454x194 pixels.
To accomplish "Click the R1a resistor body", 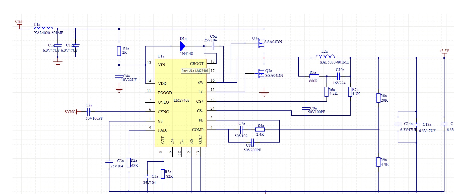I will [x=119, y=51].
